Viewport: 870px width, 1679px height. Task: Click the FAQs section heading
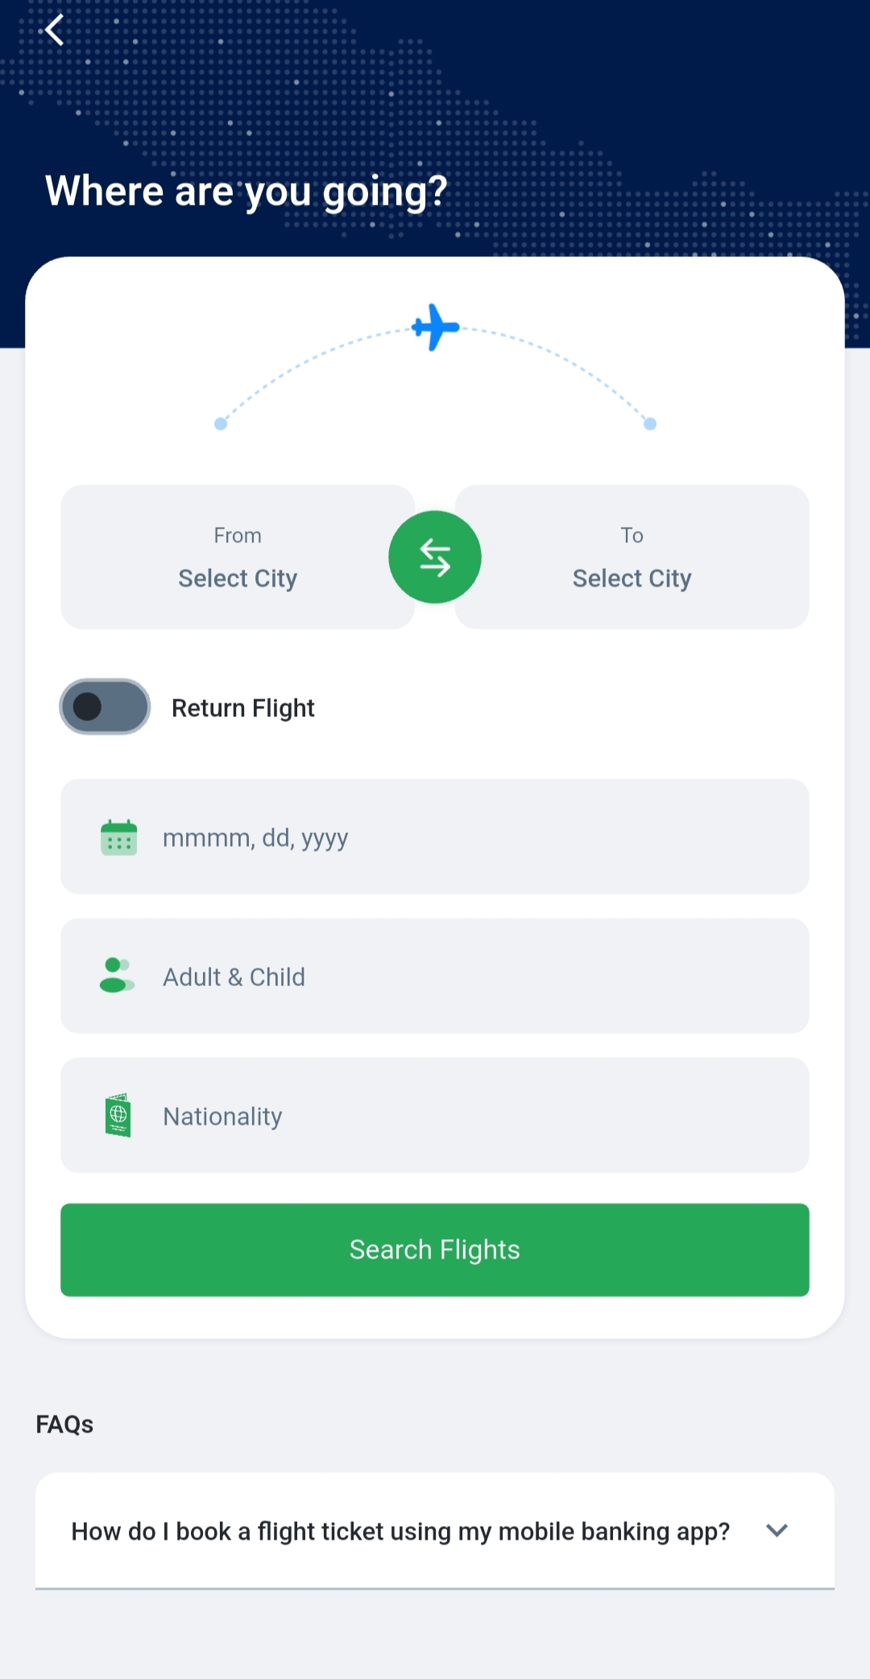coord(64,1424)
